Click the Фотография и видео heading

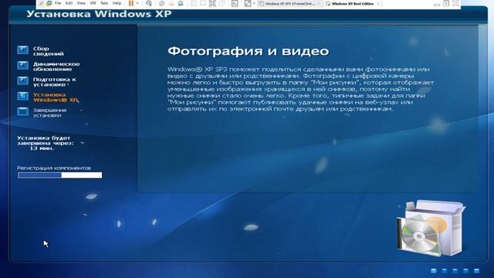249,51
